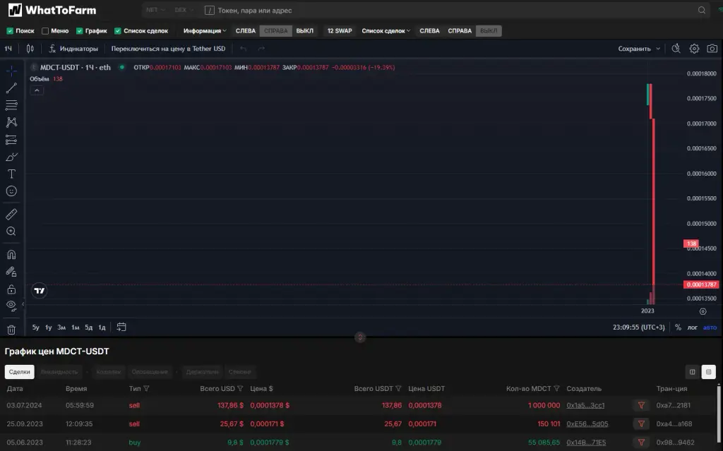
Task: Select the XABCD pattern tool
Action: (x=11, y=122)
